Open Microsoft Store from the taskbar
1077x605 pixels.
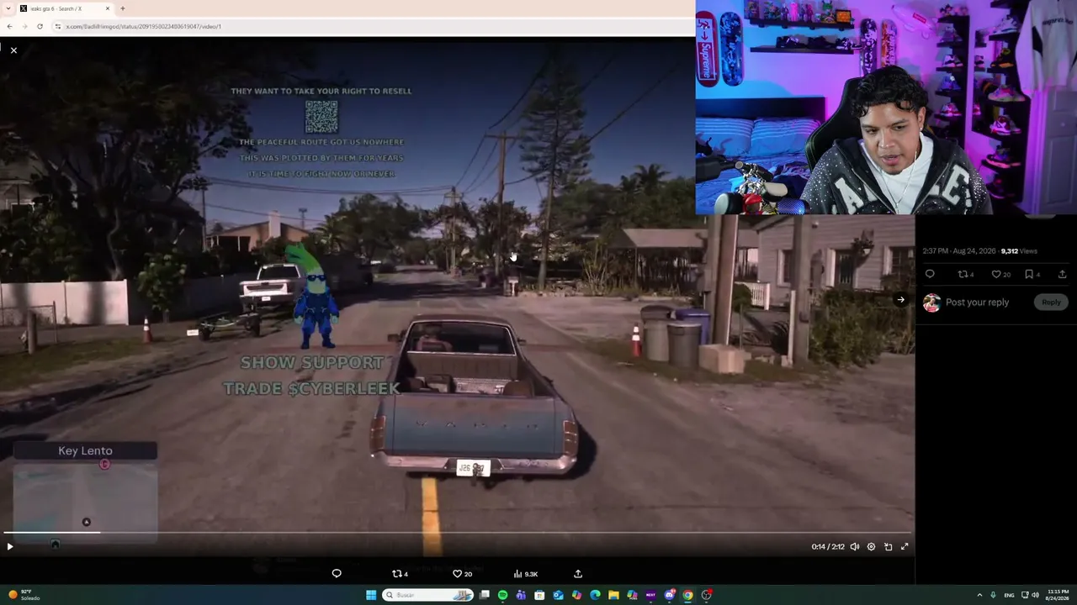pos(539,595)
